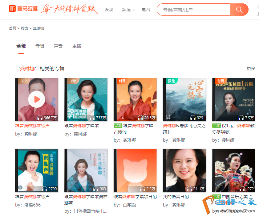Click 首页 in the breadcrumb
This screenshot has width=259, height=217.
click(13, 28)
